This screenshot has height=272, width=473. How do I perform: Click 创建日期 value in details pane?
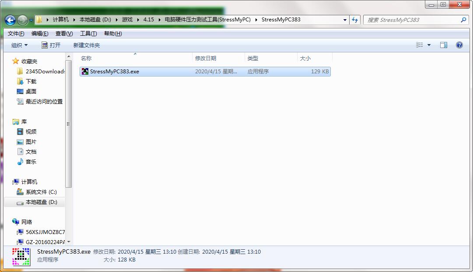click(x=231, y=252)
